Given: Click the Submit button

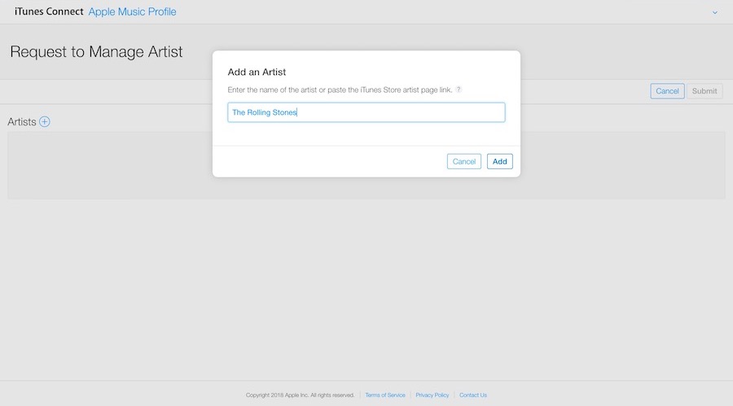Looking at the screenshot, I should [x=704, y=91].
